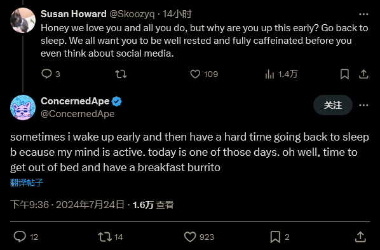
Task: Open Susan Howard's profile avatar
Action: pyautogui.click(x=23, y=20)
